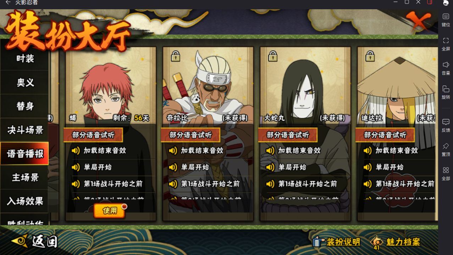Click the lock icon on 奇拉比 card
The width and height of the screenshot is (453, 255).
[176, 56]
